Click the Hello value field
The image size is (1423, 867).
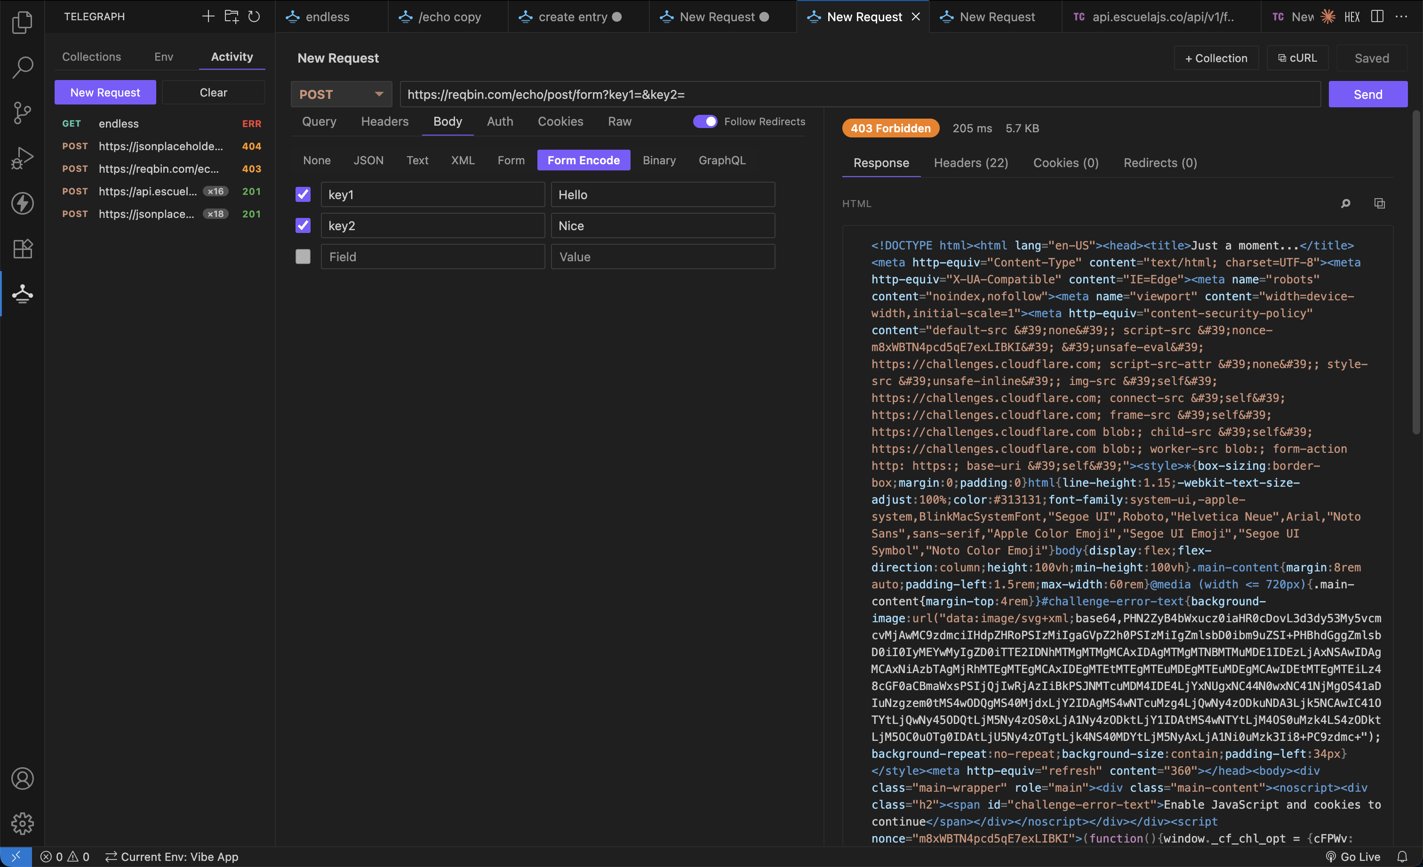tap(663, 195)
